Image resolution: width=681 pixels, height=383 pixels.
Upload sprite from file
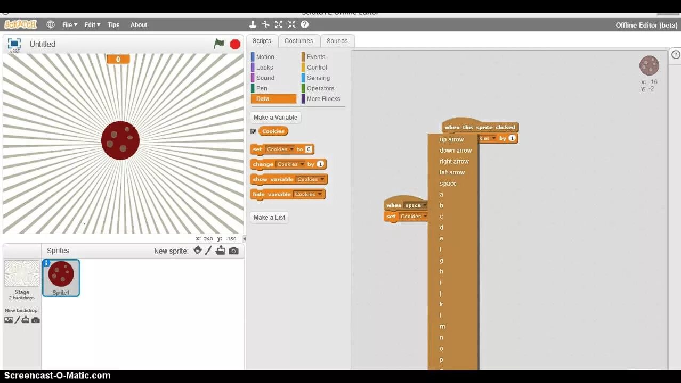[221, 251]
